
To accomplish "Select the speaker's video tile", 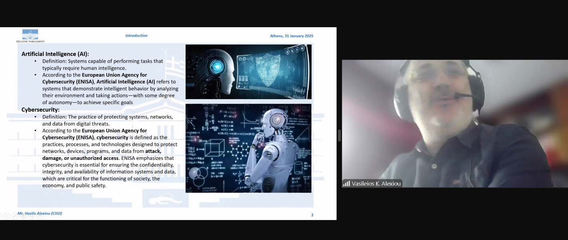I will click(454, 120).
